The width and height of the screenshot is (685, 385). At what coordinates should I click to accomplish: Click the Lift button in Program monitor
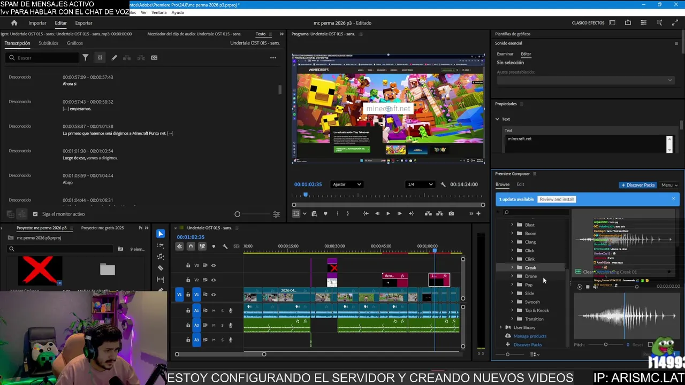[428, 213]
